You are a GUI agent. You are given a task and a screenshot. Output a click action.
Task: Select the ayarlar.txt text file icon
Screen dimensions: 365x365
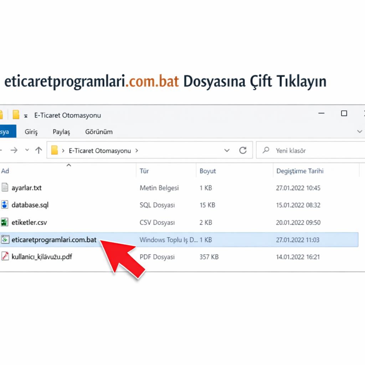[5, 187]
